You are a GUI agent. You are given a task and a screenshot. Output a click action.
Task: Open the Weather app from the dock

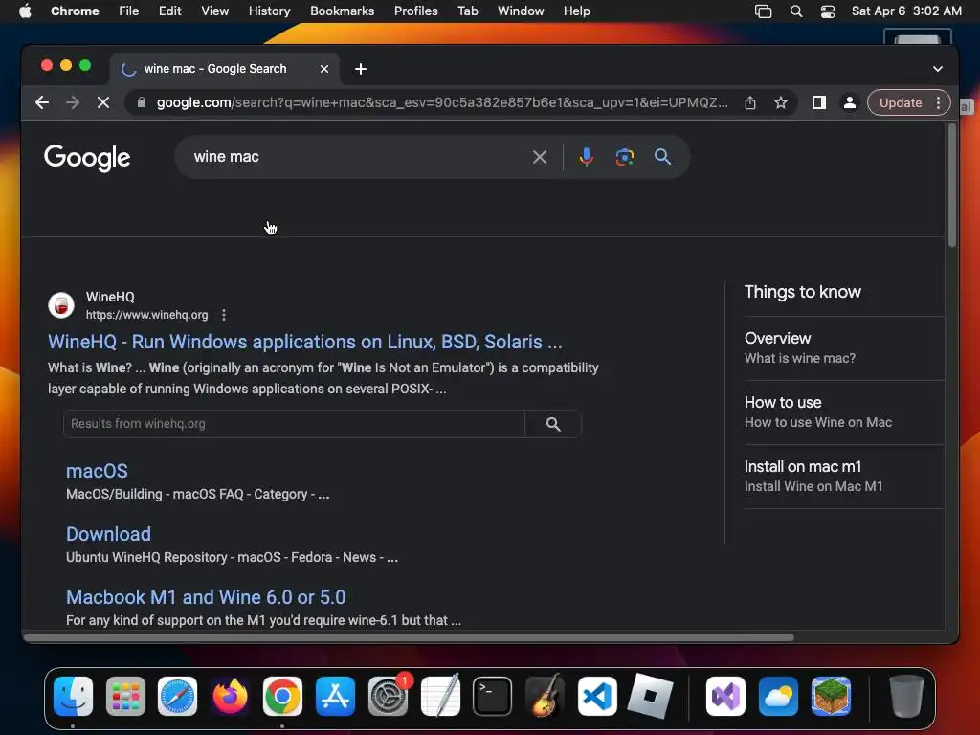[x=778, y=696]
